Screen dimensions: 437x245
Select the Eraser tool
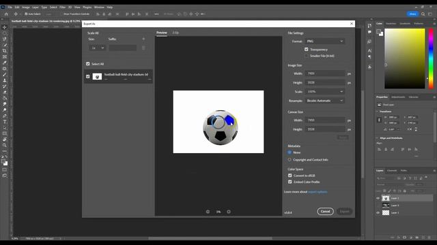pyautogui.click(x=5, y=92)
